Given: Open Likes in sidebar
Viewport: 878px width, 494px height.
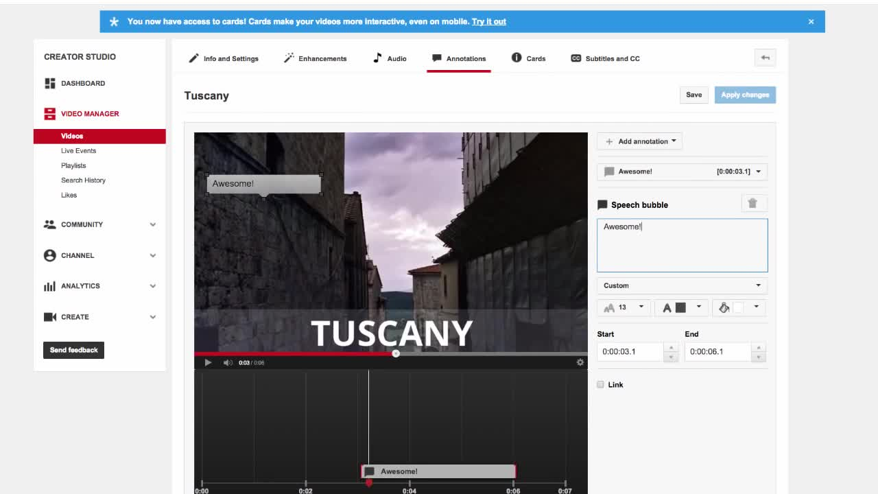Looking at the screenshot, I should coord(69,195).
